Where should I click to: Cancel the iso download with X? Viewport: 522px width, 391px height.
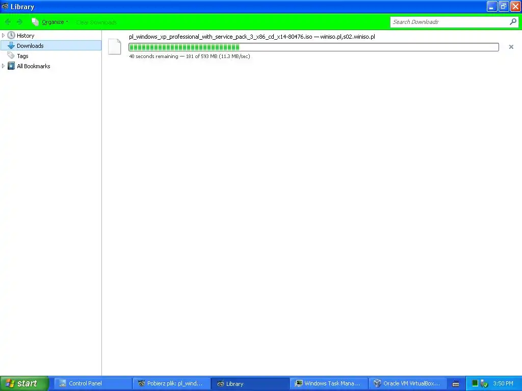[511, 47]
